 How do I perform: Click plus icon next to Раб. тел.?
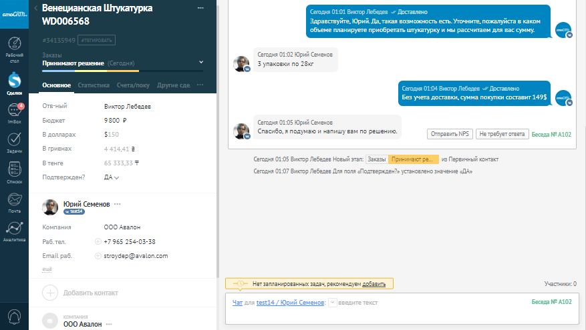pos(98,241)
